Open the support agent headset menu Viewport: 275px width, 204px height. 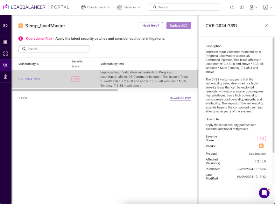[254, 7]
